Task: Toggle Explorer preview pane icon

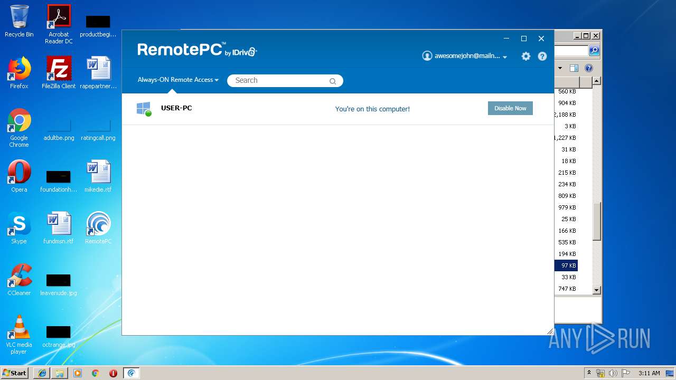Action: 574,68
